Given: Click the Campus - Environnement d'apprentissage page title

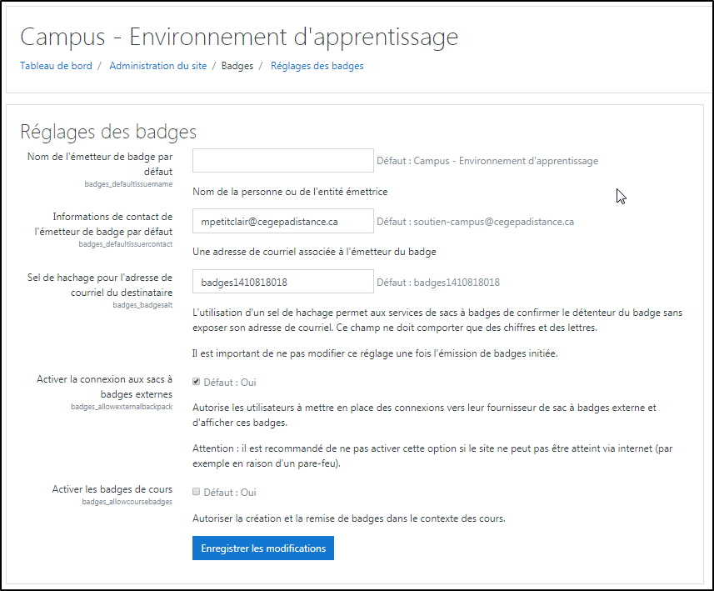Looking at the screenshot, I should pyautogui.click(x=238, y=38).
